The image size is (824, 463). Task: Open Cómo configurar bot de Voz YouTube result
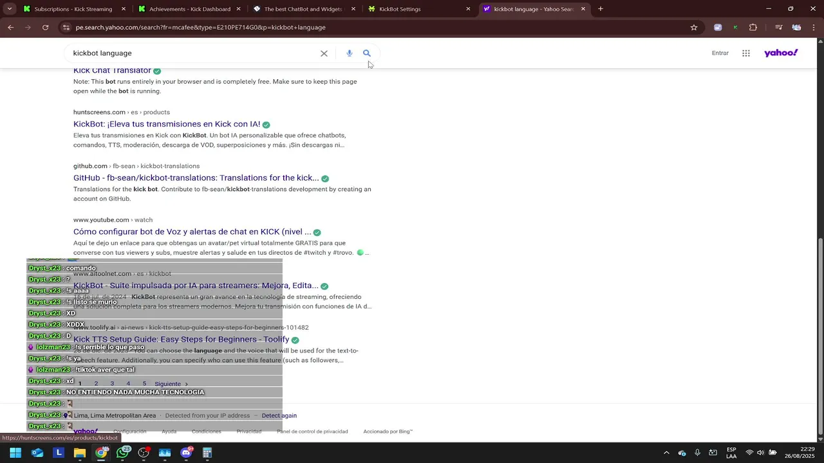[192, 232]
